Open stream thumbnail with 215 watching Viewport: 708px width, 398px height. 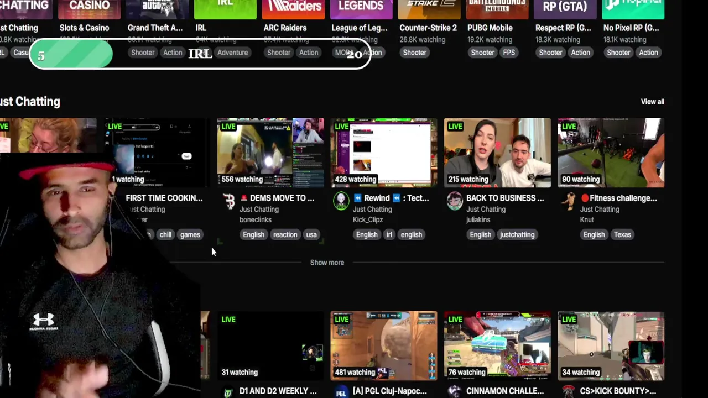point(497,153)
